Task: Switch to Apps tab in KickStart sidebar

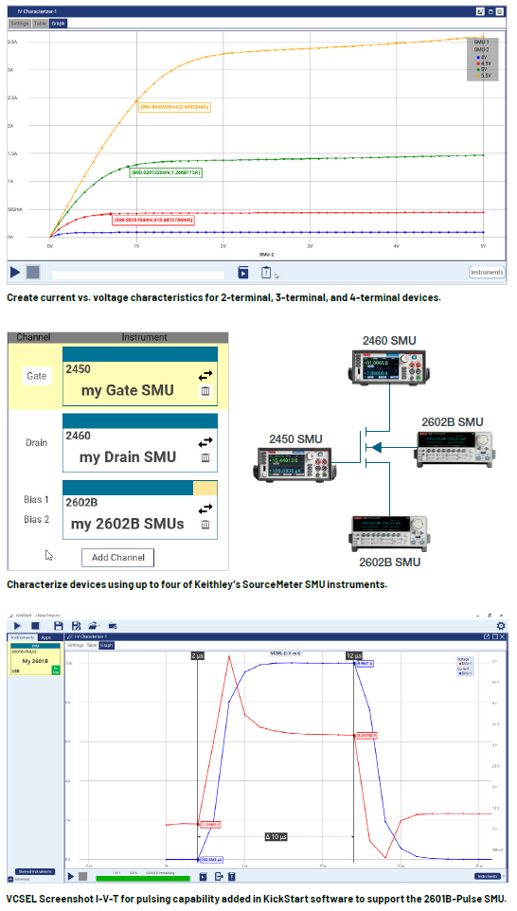Action: tap(45, 637)
